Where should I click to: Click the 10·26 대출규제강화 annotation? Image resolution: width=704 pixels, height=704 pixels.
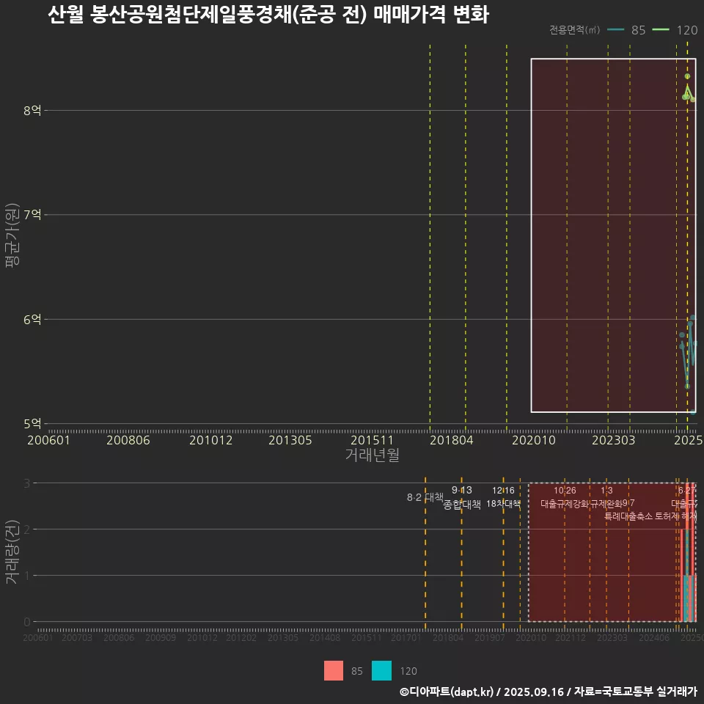[565, 497]
